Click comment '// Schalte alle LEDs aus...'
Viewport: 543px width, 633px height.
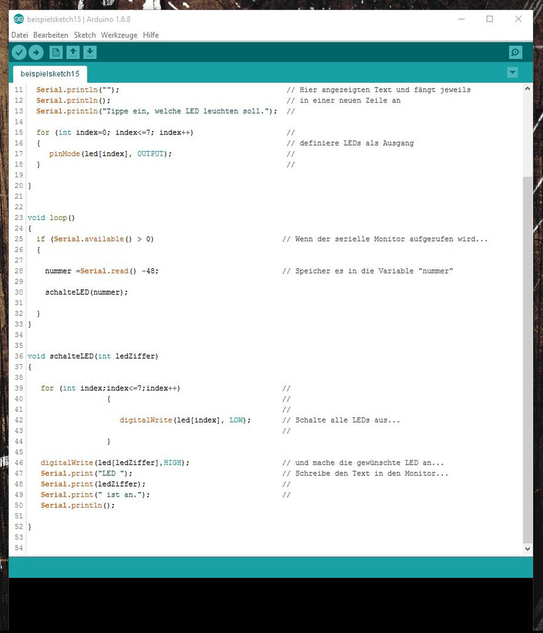click(x=341, y=420)
